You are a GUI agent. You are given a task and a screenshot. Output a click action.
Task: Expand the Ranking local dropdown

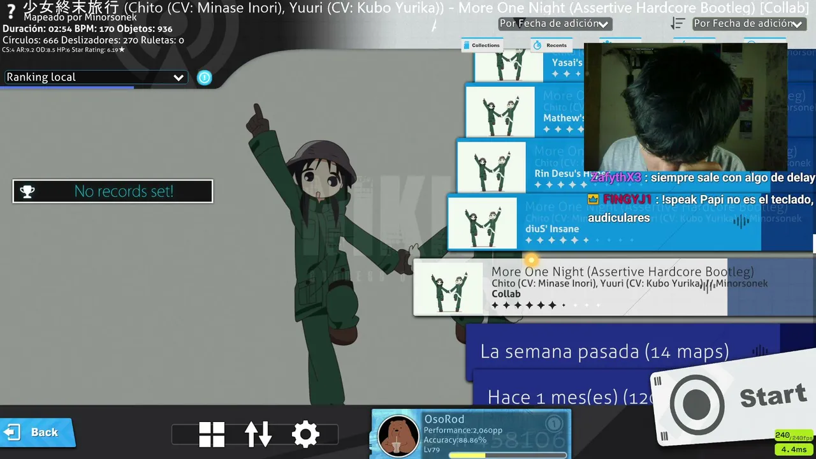[96, 77]
